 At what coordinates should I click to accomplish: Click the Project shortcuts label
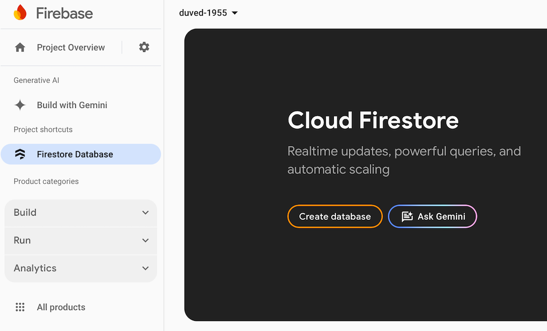(43, 129)
